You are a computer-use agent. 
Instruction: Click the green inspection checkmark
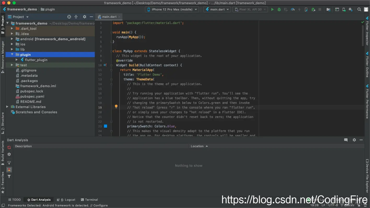click(363, 23)
